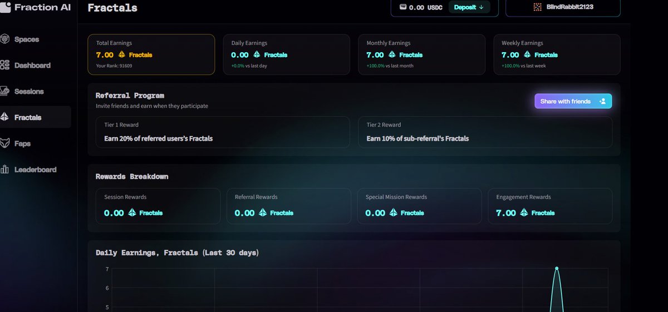Click the Fractals icon in Monthly Earnings card
Image resolution: width=668 pixels, height=312 pixels.
click(392, 54)
